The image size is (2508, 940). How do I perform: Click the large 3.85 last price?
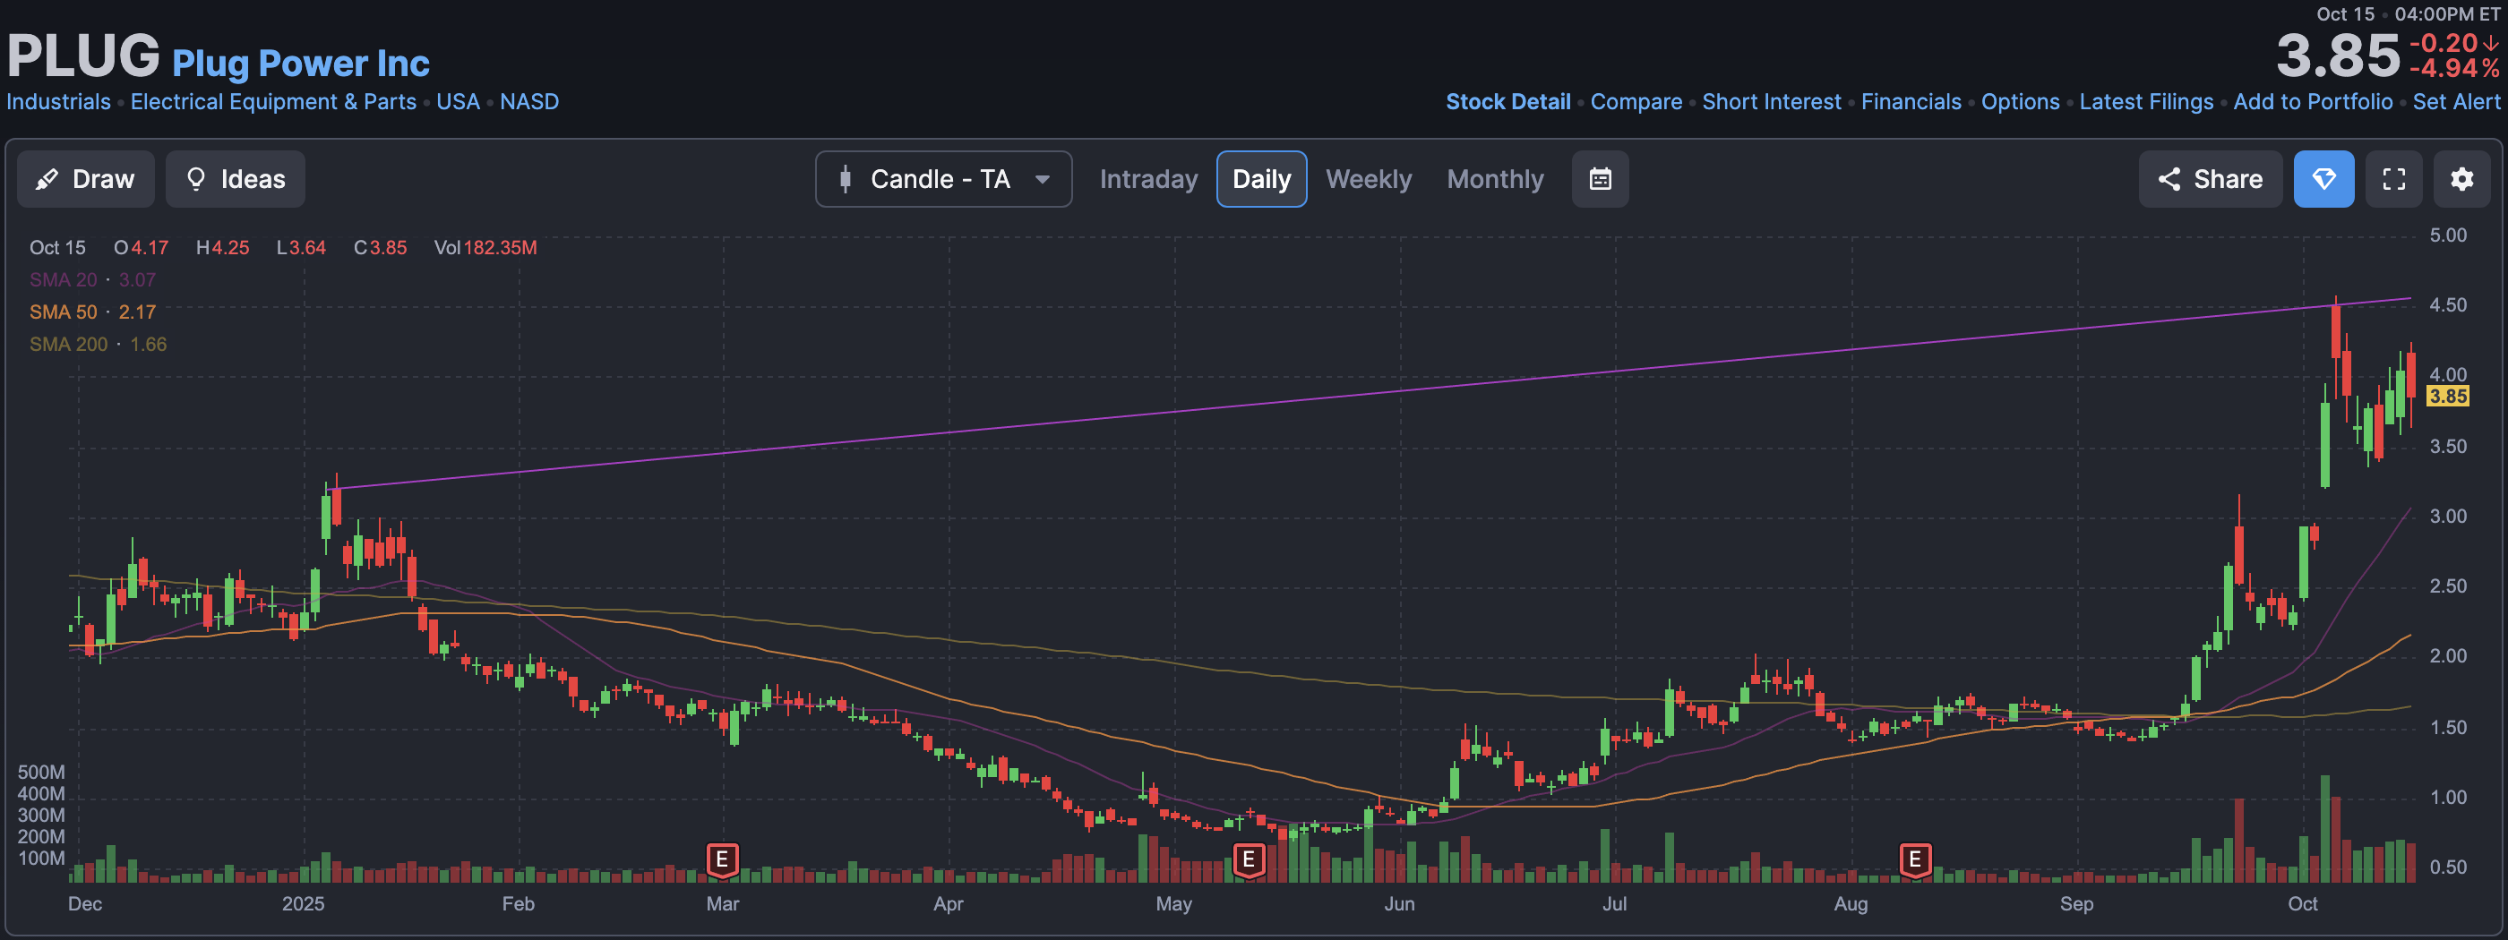point(2338,56)
